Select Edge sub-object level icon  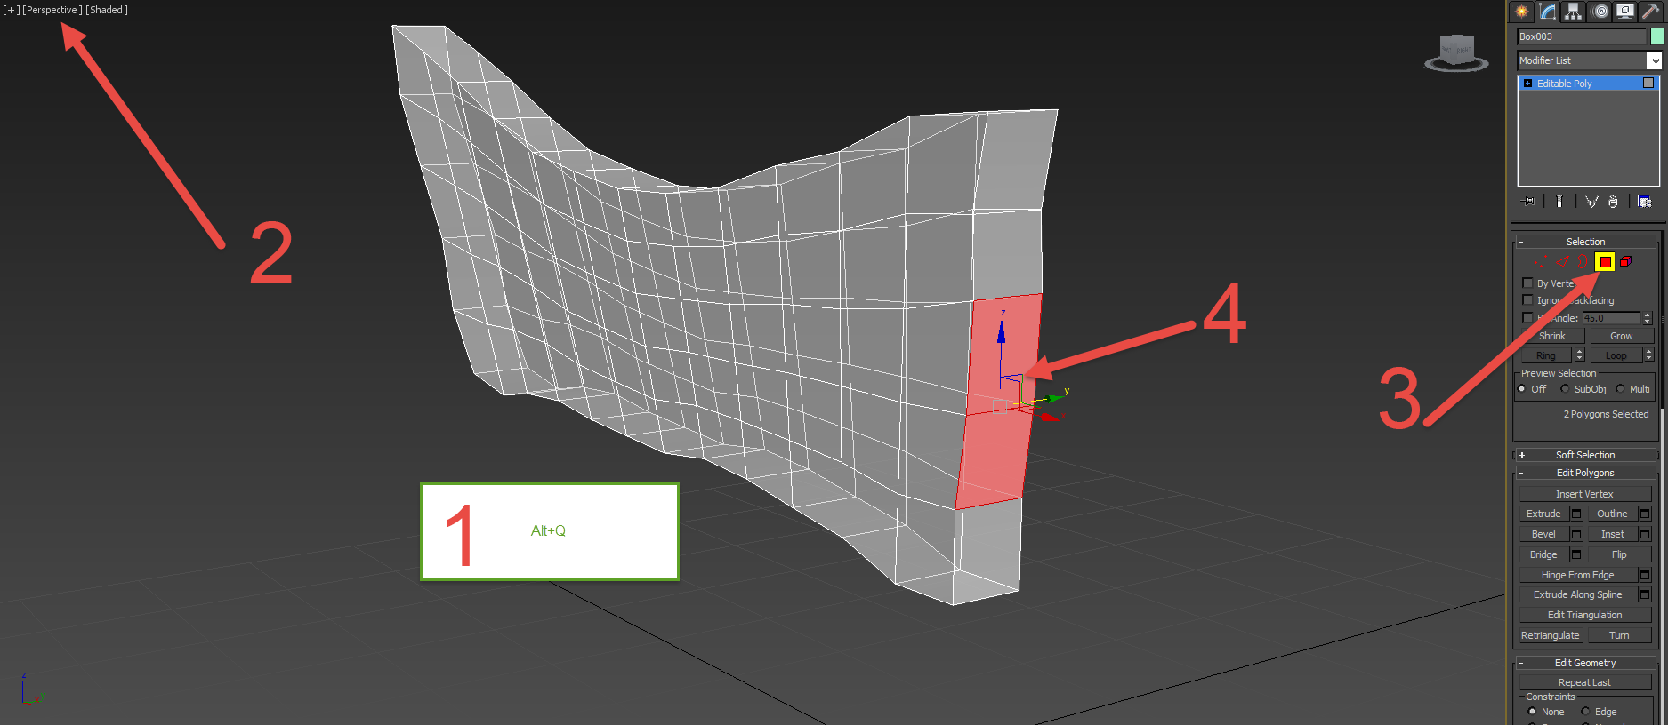[x=1562, y=262]
